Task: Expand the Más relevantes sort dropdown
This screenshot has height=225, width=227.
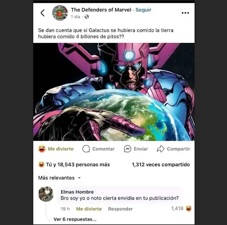Action: click(59, 178)
